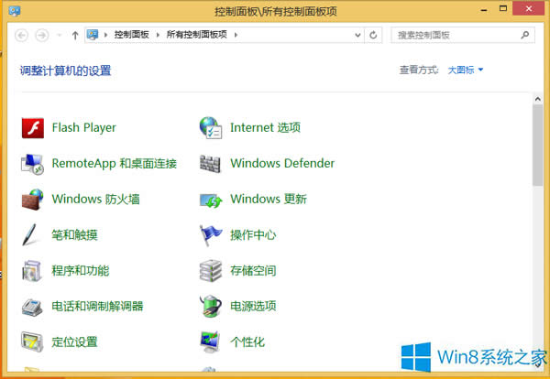Minimize the Control Panel window
This screenshot has height=379, width=550.
484,10
